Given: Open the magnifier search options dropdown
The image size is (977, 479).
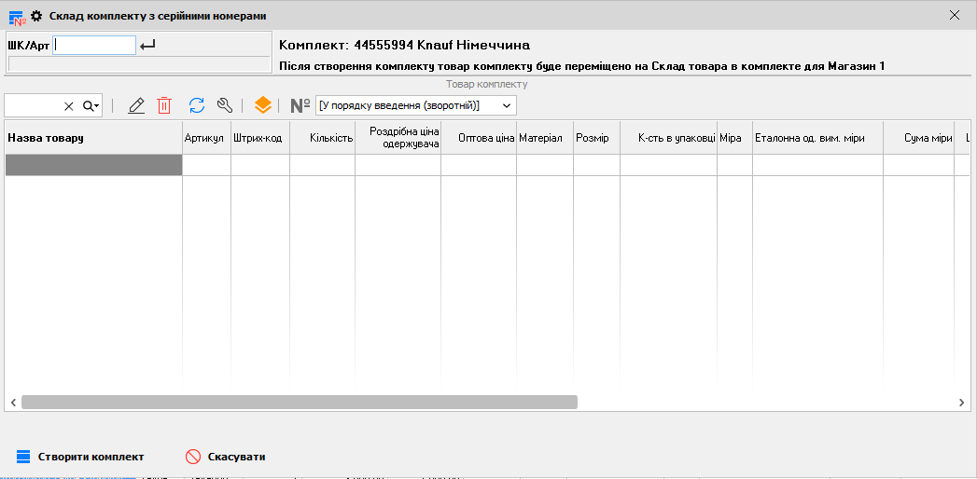Looking at the screenshot, I should [x=91, y=106].
